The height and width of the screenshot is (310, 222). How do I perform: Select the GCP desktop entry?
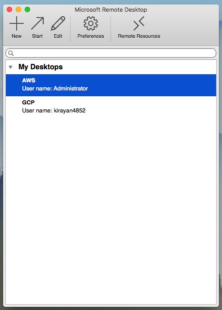pos(111,107)
